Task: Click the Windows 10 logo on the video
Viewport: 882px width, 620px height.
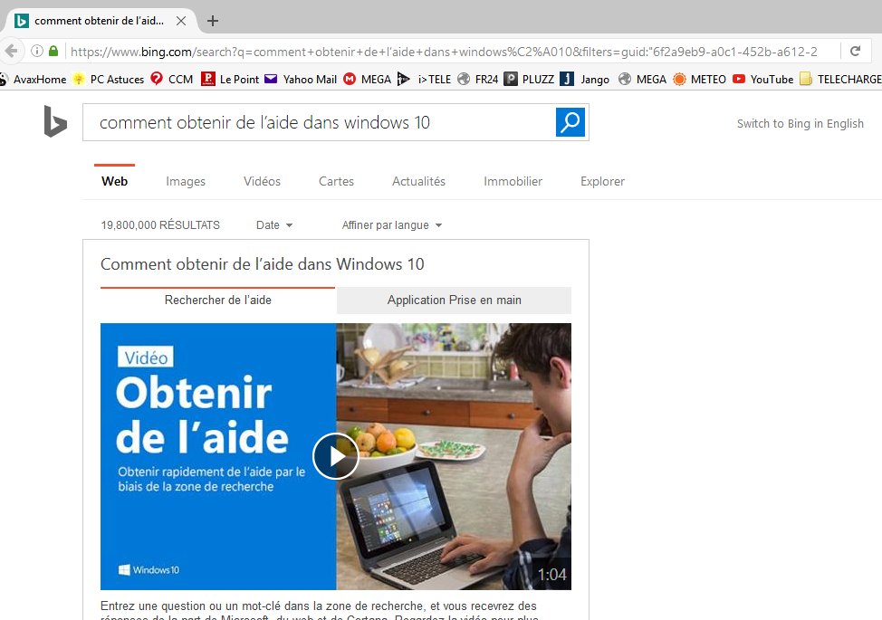Action: (x=149, y=570)
